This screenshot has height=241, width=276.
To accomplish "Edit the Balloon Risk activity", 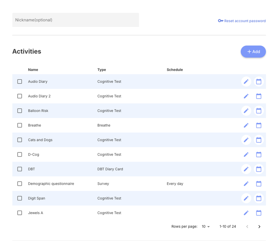I will coord(246,111).
